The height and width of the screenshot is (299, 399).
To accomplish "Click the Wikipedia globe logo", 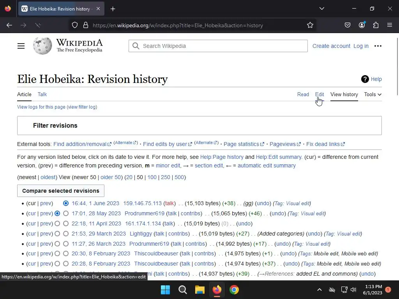I will [x=42, y=46].
